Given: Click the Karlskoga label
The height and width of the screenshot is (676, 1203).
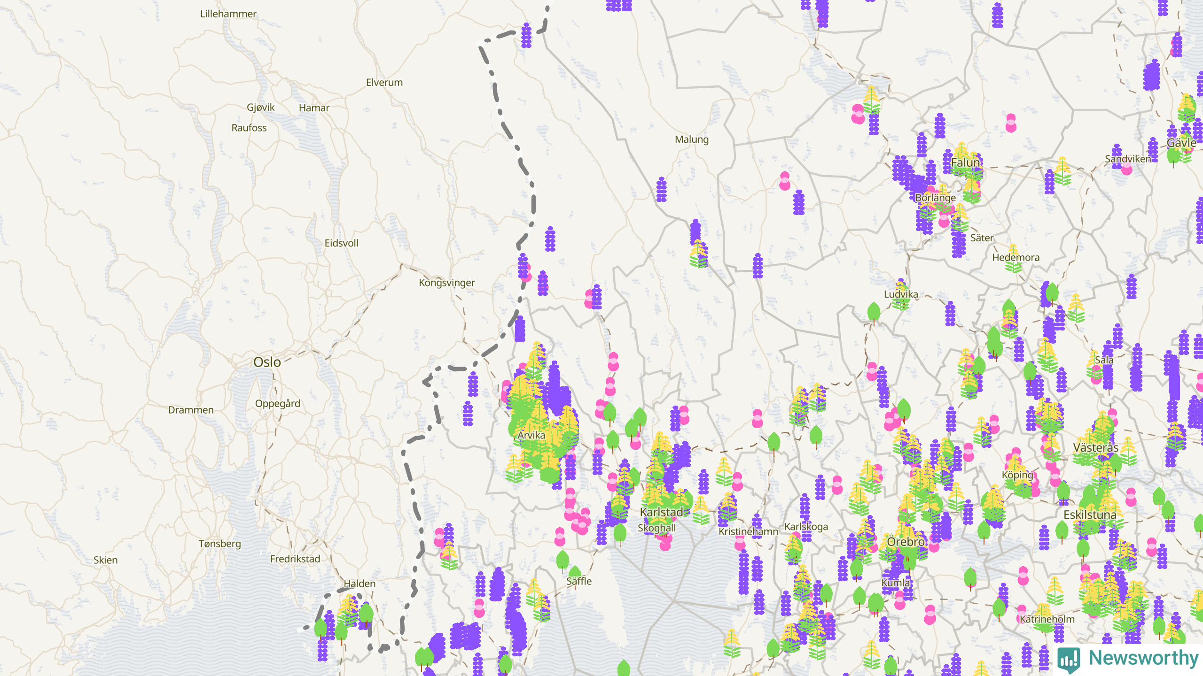Looking at the screenshot, I should click(806, 527).
